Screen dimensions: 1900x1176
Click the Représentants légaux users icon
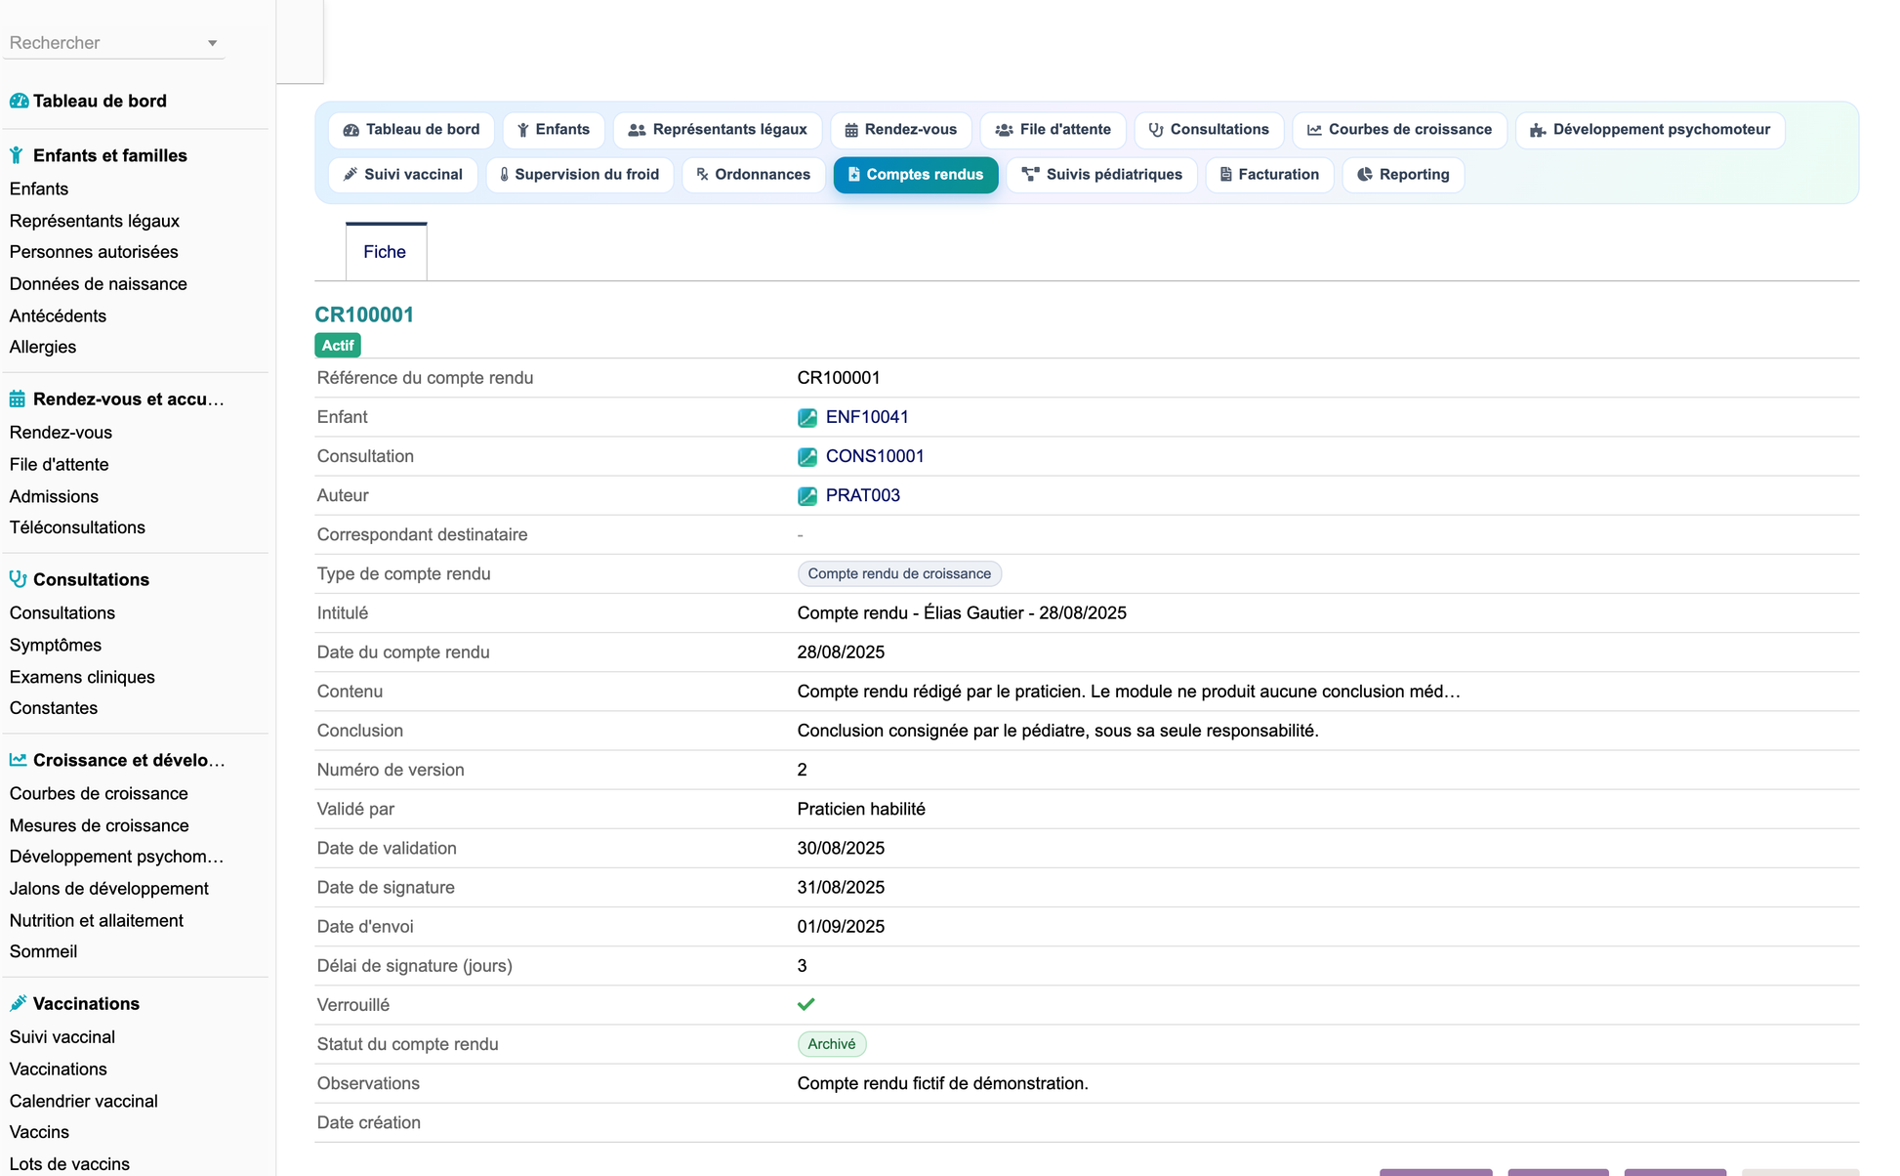[638, 130]
